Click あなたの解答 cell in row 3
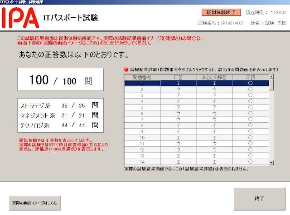The height and width of the screenshot is (215, 290). tap(214, 95)
